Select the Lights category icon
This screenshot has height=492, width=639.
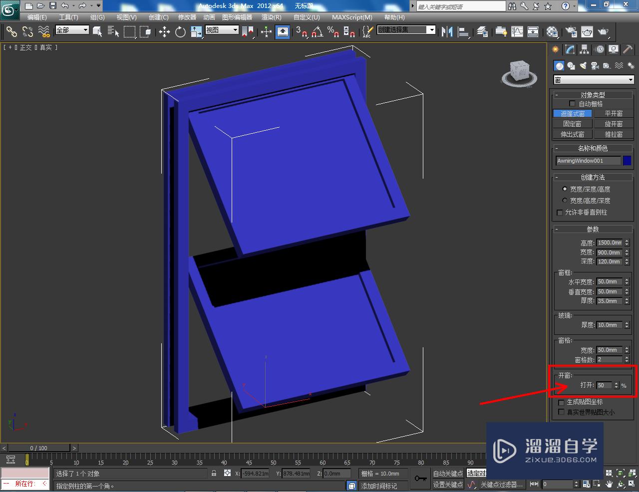point(583,66)
